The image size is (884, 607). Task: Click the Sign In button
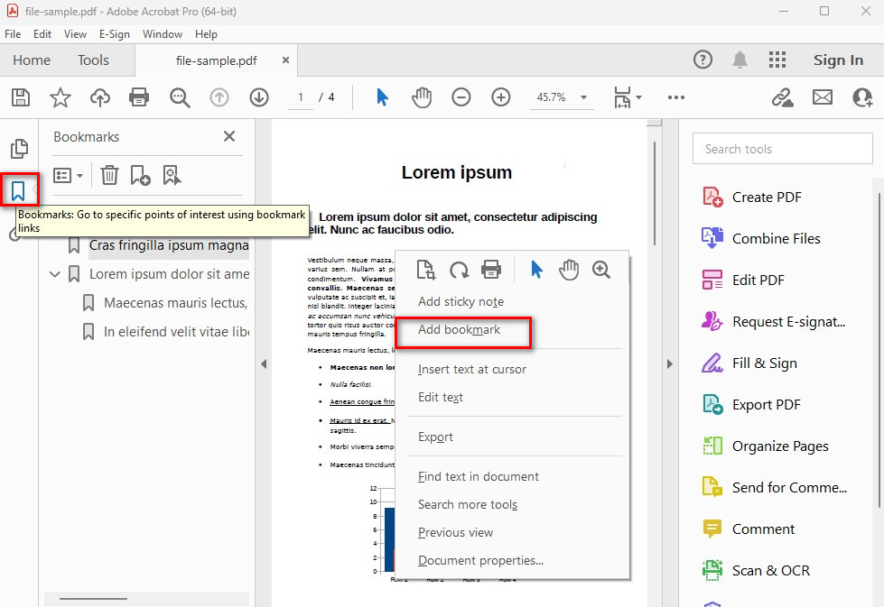tap(838, 60)
